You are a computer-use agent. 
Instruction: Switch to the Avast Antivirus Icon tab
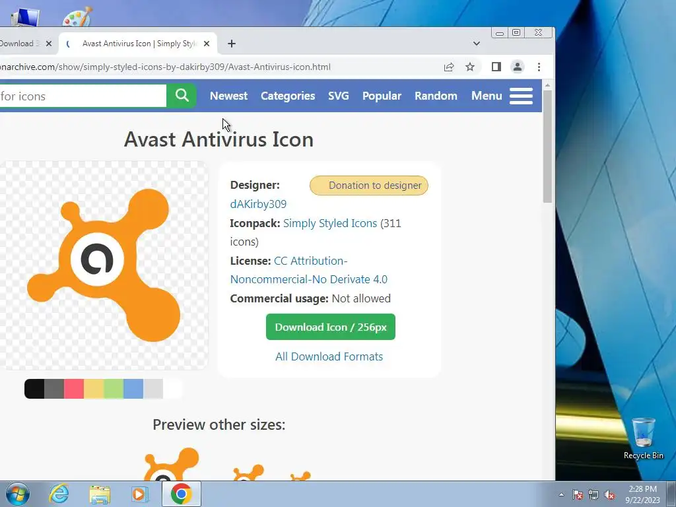pos(138,44)
